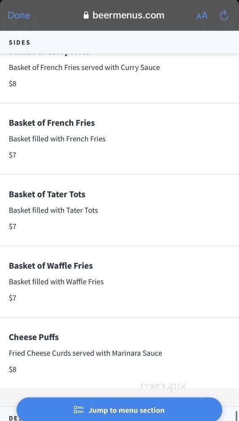Click the curry sauce fries description

[84, 67]
